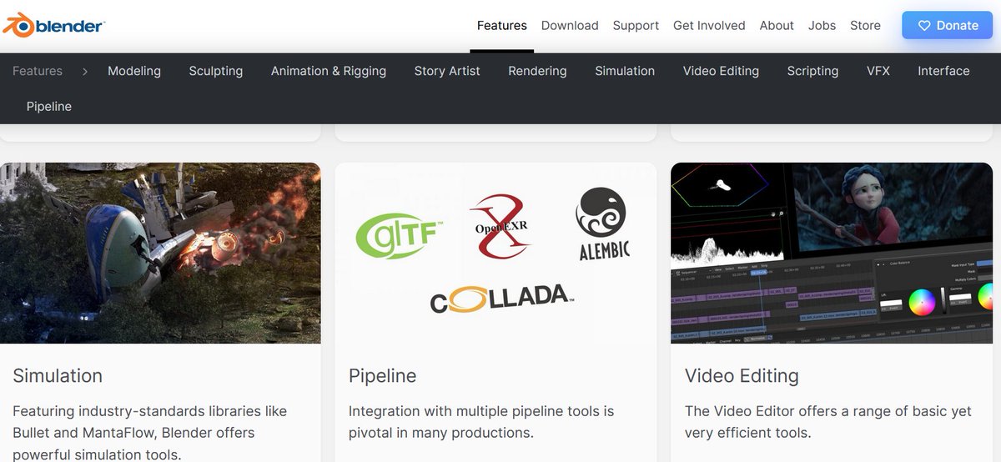The width and height of the screenshot is (1001, 462).
Task: Click the Donate button
Action: (x=948, y=26)
